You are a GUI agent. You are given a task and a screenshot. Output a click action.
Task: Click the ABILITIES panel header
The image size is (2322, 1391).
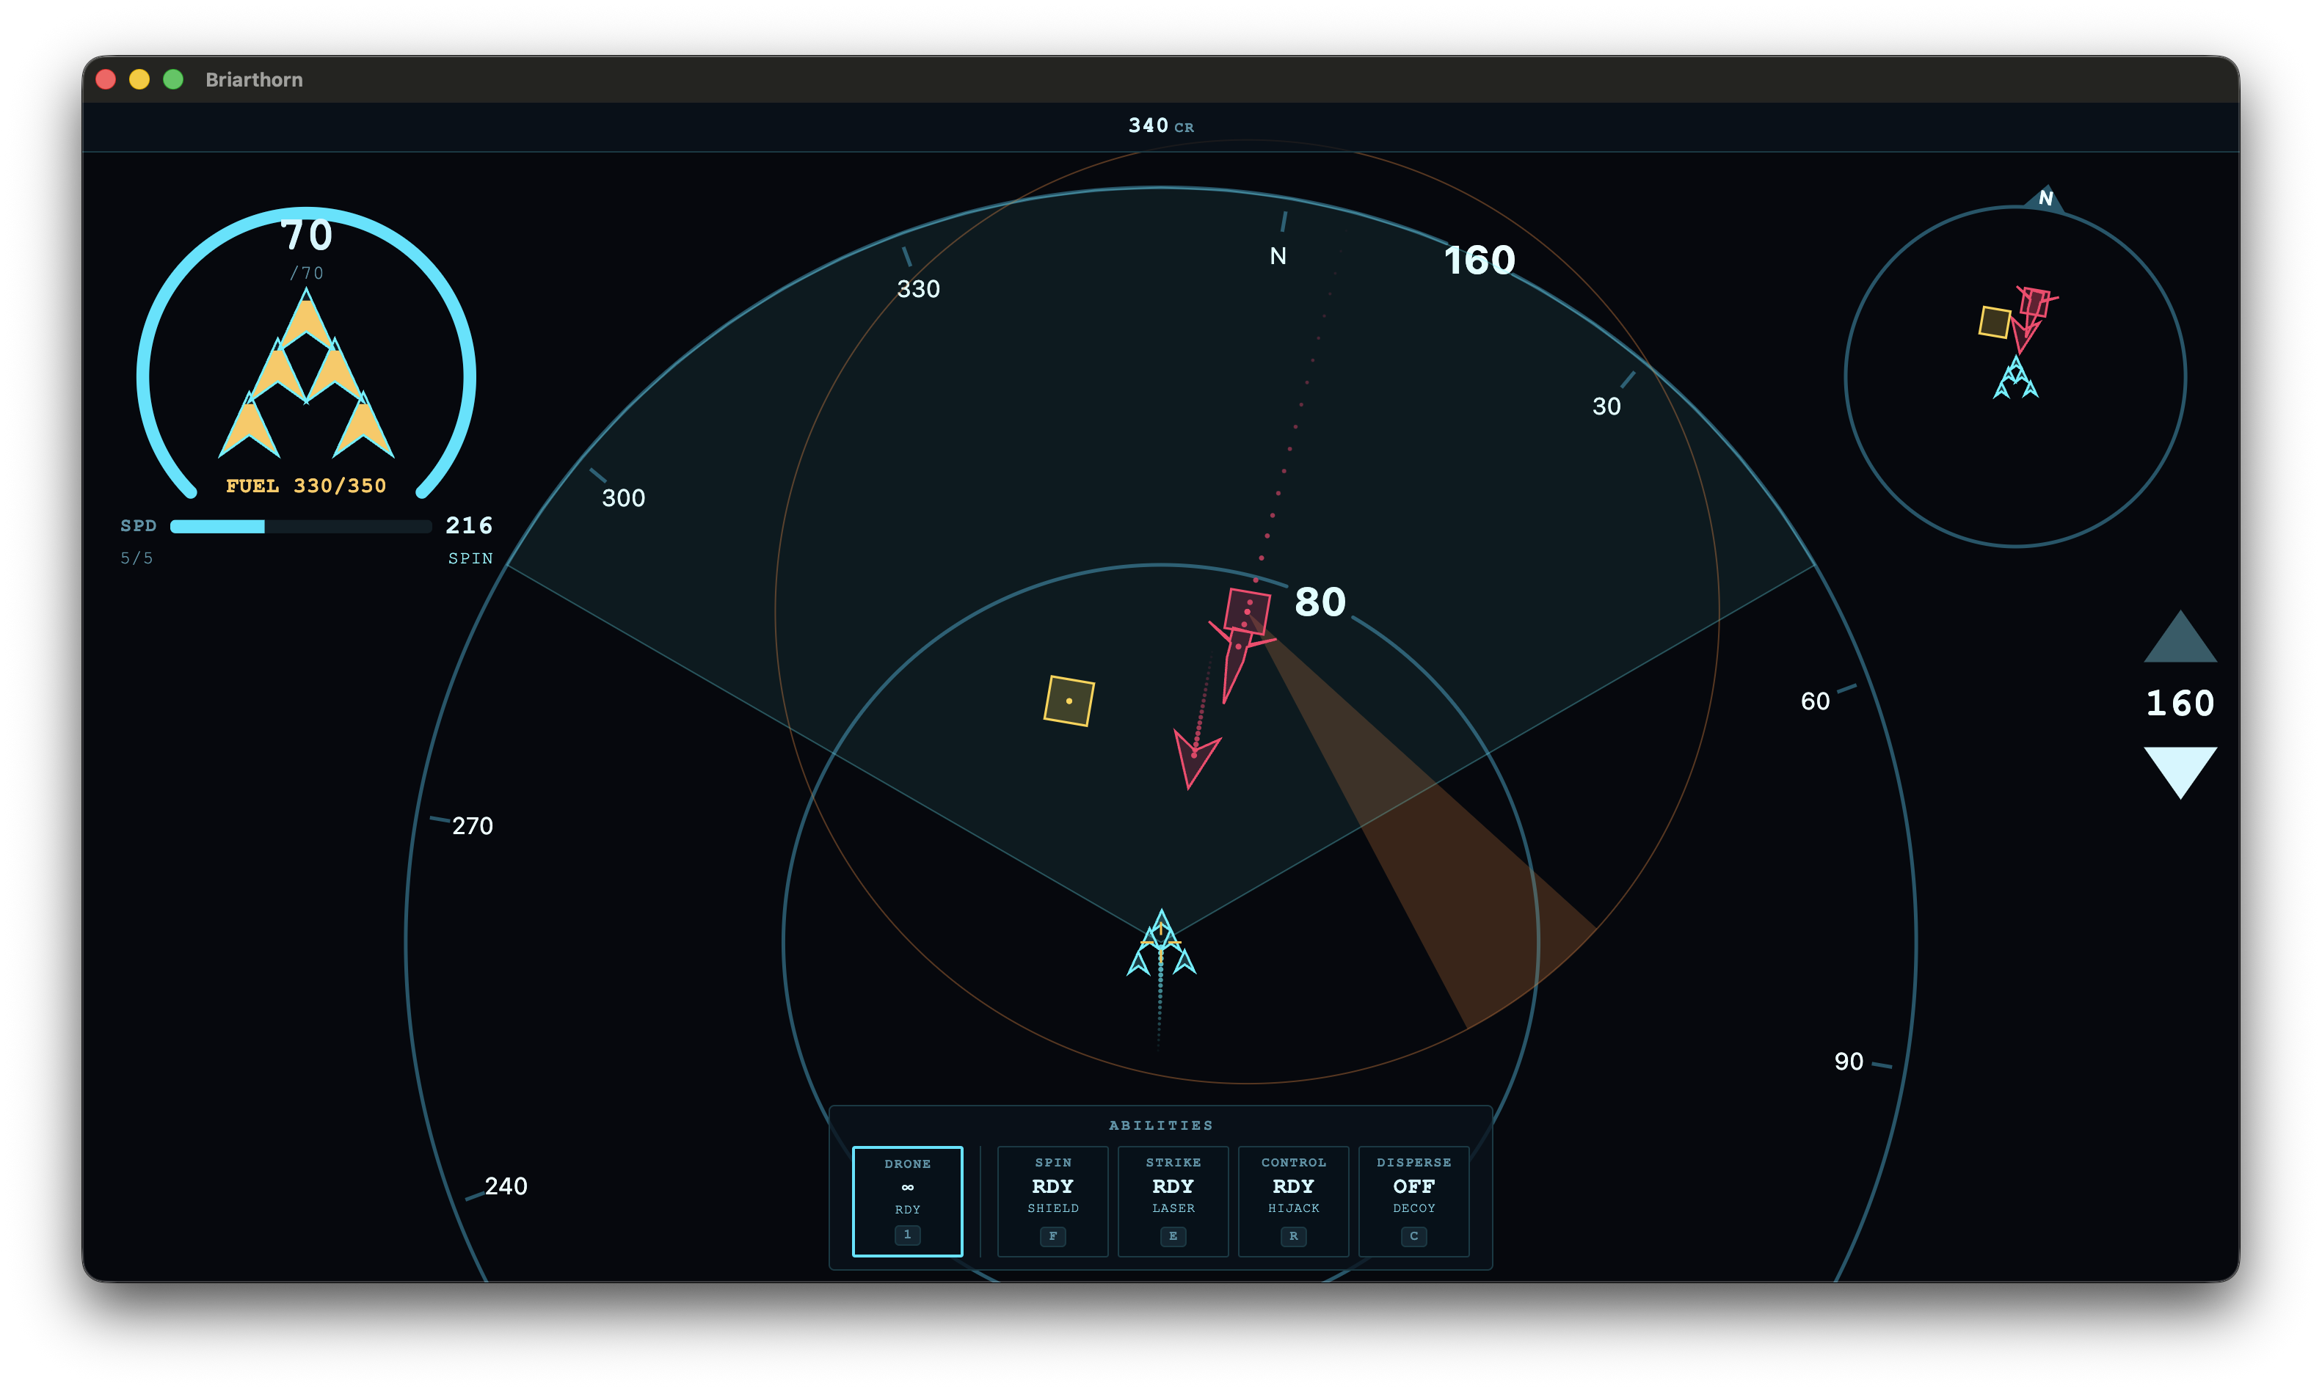[x=1160, y=1125]
